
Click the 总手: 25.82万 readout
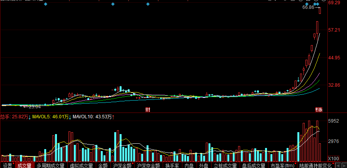(14, 117)
